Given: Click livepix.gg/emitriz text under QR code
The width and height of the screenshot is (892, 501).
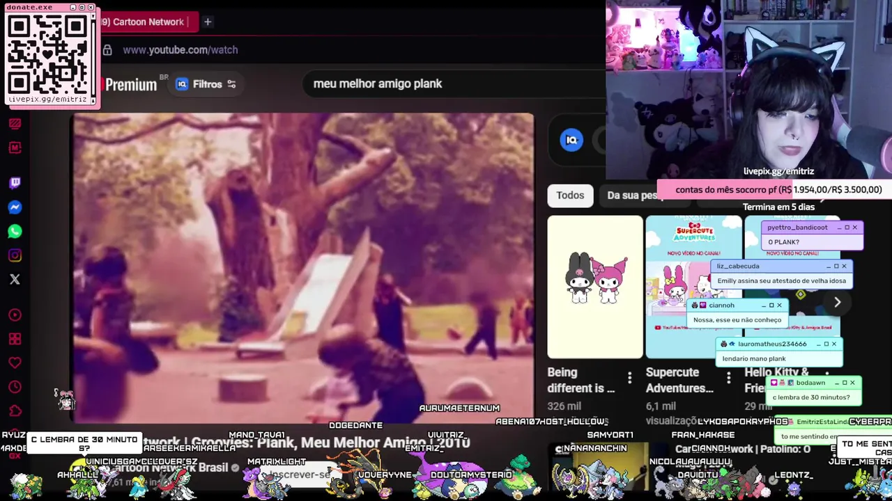Looking at the screenshot, I should (x=47, y=100).
